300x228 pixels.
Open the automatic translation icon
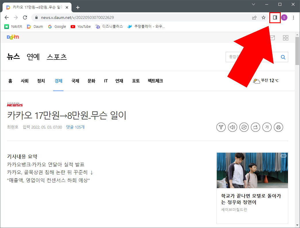click(x=244, y=127)
